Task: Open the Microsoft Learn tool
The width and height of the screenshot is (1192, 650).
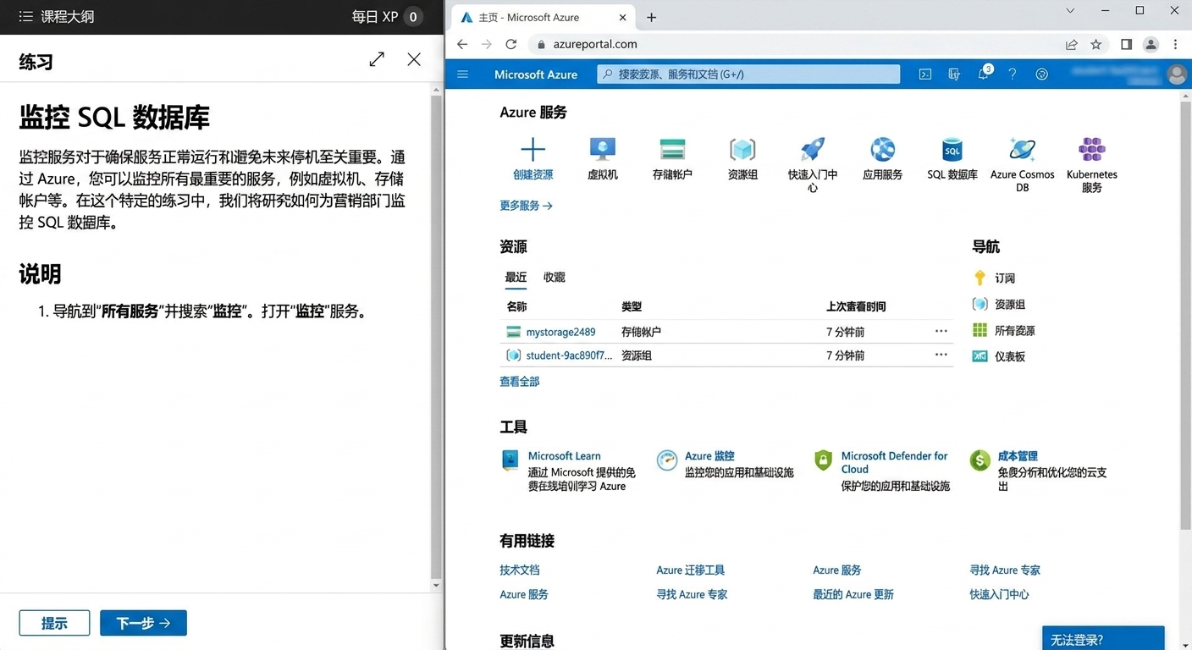Action: coord(564,455)
